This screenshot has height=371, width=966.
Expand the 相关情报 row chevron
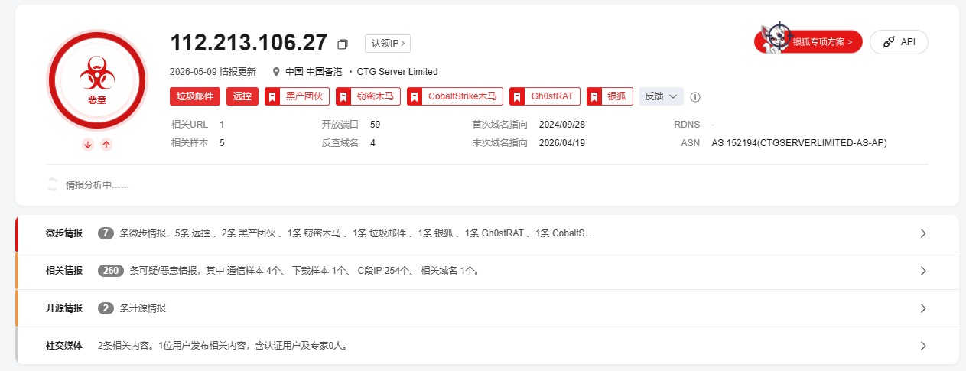[x=923, y=271]
